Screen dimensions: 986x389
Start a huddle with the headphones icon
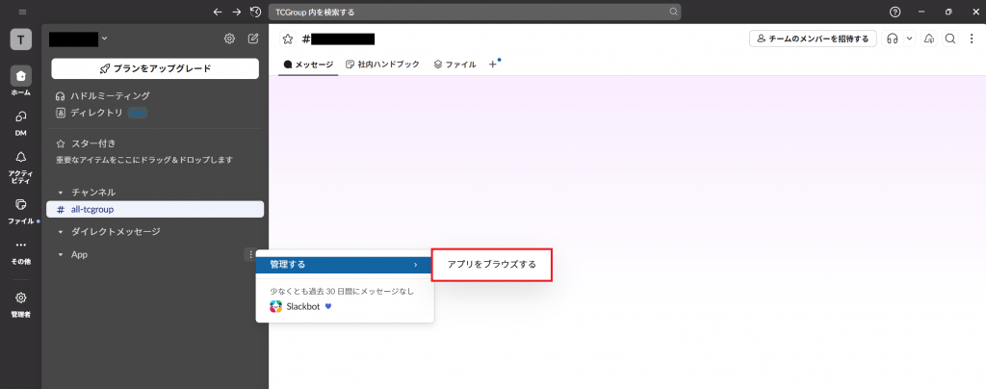coord(892,39)
